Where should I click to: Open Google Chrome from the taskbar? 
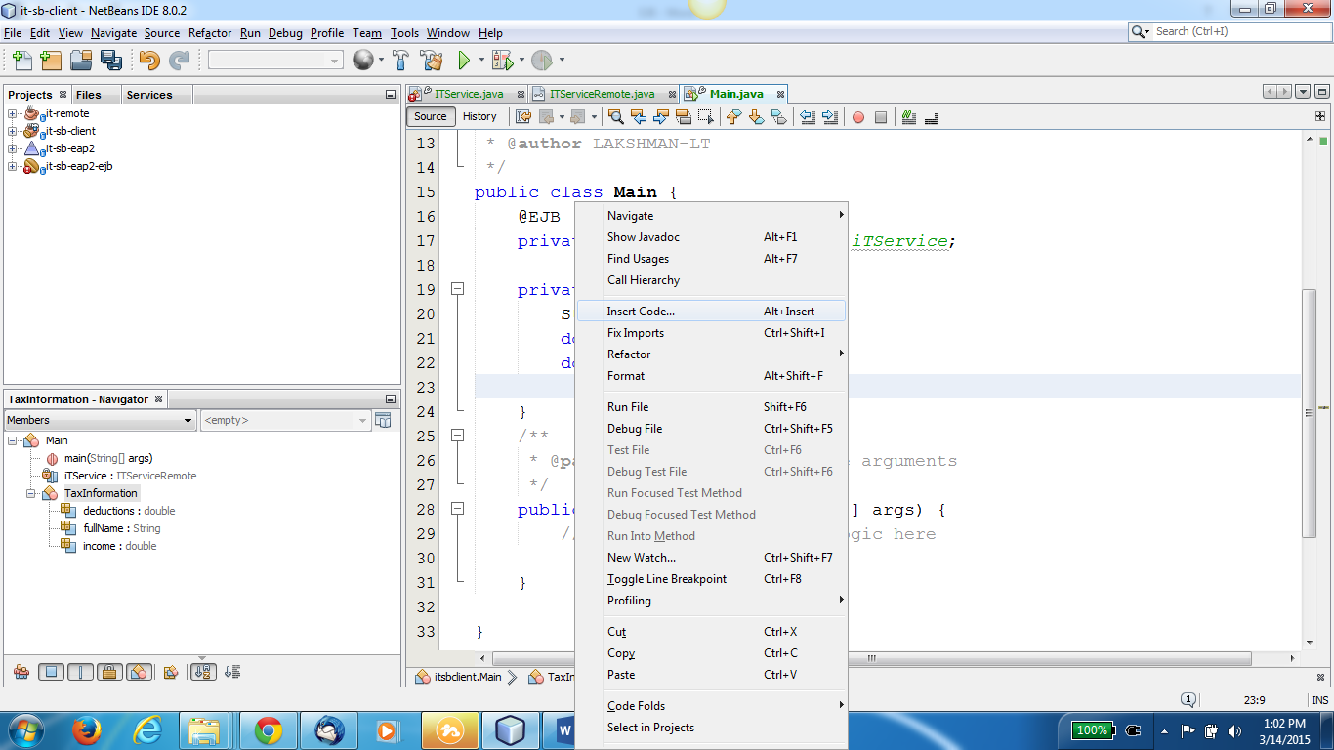click(x=268, y=730)
